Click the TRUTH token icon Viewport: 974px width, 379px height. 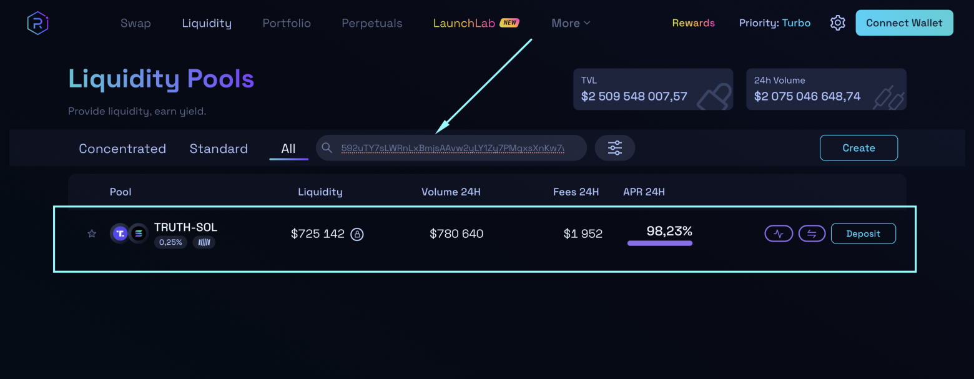point(119,233)
